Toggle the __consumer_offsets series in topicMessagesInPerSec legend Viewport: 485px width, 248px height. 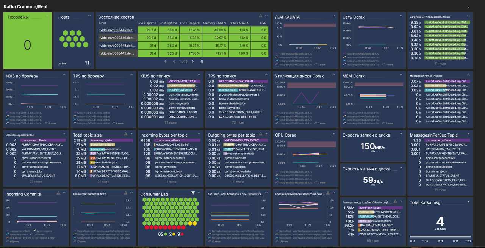click(34, 140)
